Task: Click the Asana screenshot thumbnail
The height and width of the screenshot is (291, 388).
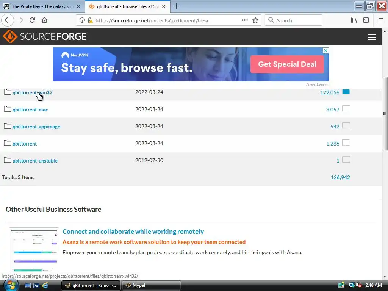Action: click(34, 250)
